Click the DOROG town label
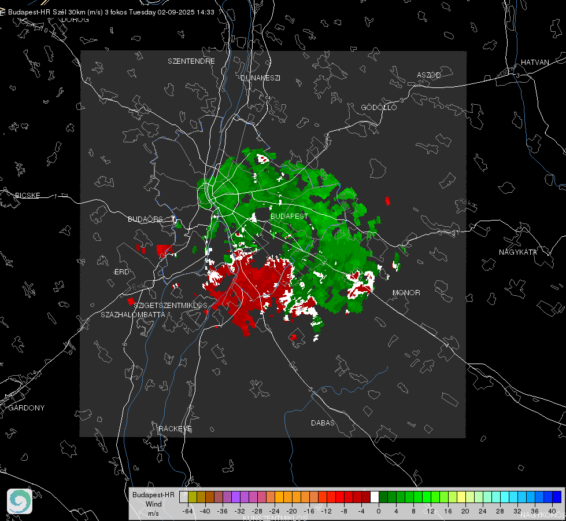Screen dimensions: 566x521 pyautogui.click(x=75, y=20)
